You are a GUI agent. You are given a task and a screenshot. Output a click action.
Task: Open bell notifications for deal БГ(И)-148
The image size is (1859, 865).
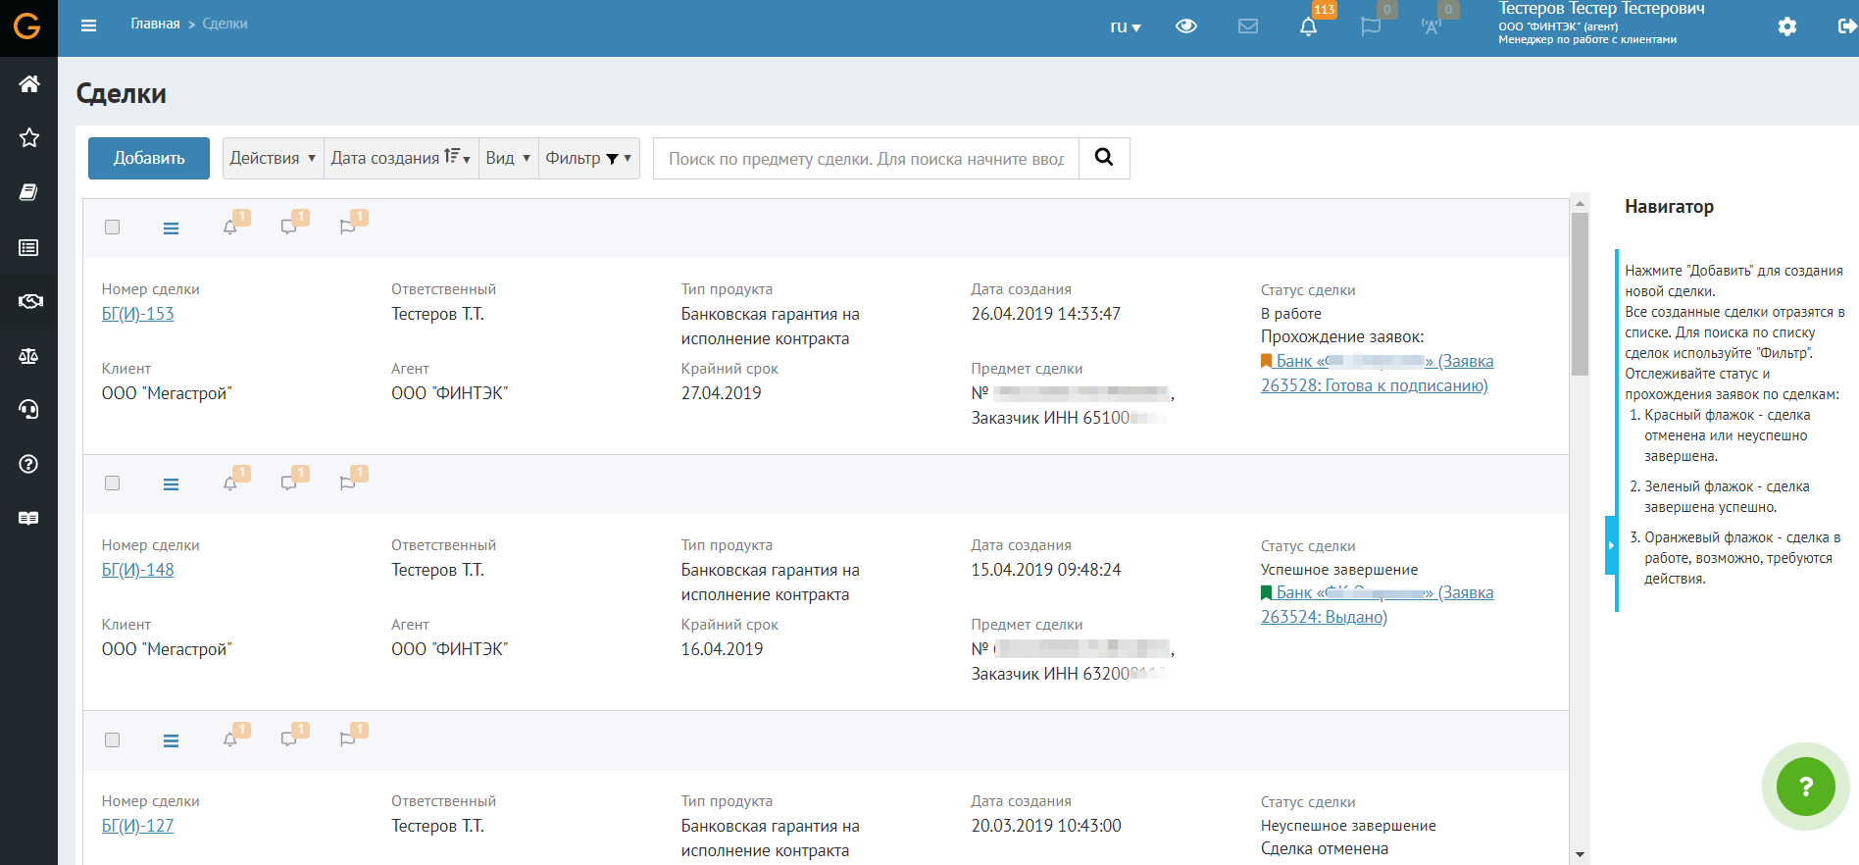click(230, 483)
